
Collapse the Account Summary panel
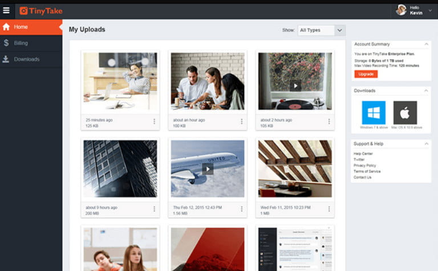click(x=425, y=44)
